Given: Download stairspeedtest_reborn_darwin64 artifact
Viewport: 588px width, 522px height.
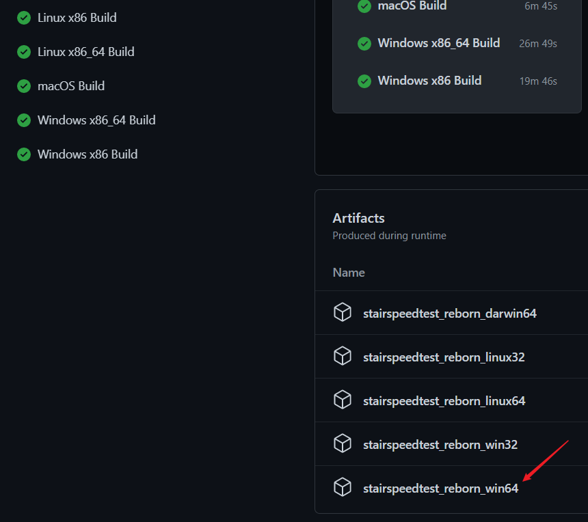Looking at the screenshot, I should click(x=449, y=314).
